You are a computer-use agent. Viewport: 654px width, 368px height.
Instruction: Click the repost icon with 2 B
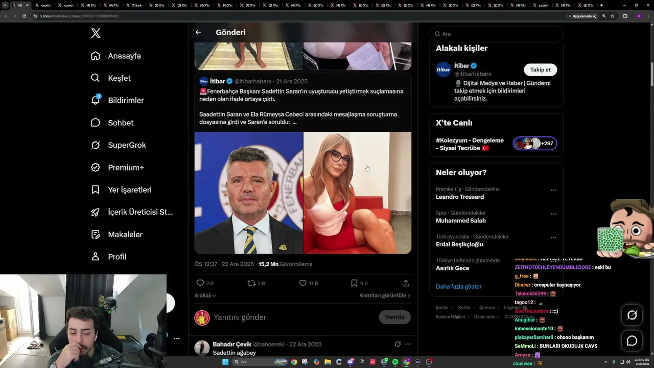point(251,283)
